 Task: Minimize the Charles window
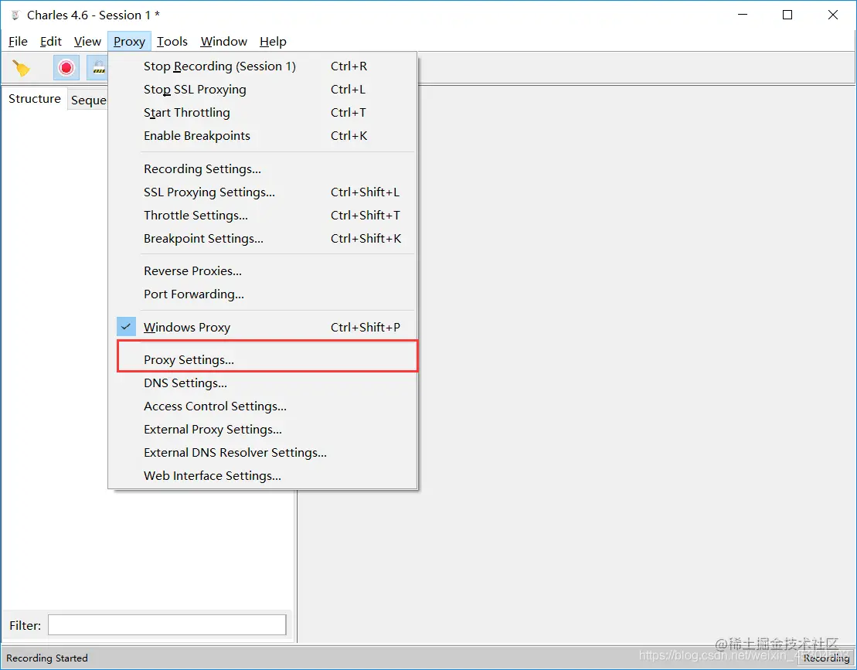tap(742, 15)
